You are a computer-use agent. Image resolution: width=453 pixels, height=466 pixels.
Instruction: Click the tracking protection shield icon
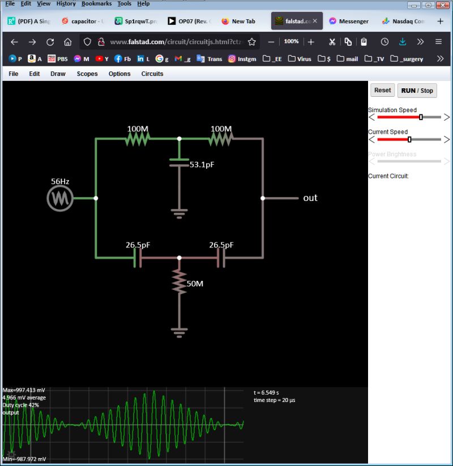[x=88, y=41]
